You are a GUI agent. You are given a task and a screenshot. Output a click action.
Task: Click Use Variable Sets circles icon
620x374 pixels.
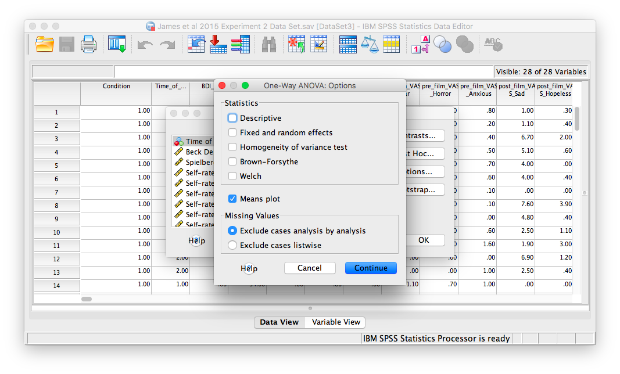[x=442, y=44]
